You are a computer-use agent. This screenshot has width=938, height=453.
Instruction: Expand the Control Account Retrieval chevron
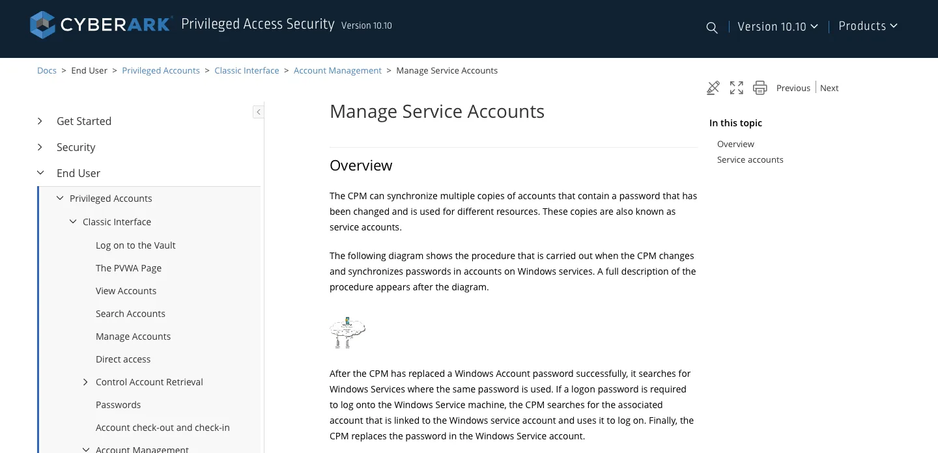(85, 382)
